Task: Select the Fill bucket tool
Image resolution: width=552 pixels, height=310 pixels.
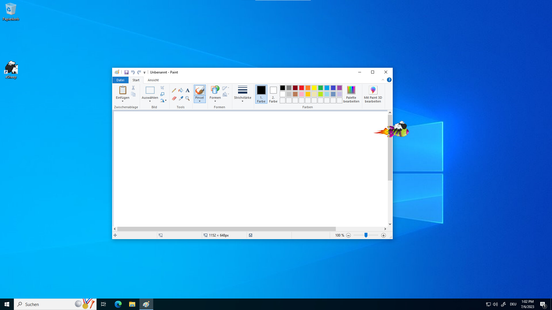Action: point(181,90)
